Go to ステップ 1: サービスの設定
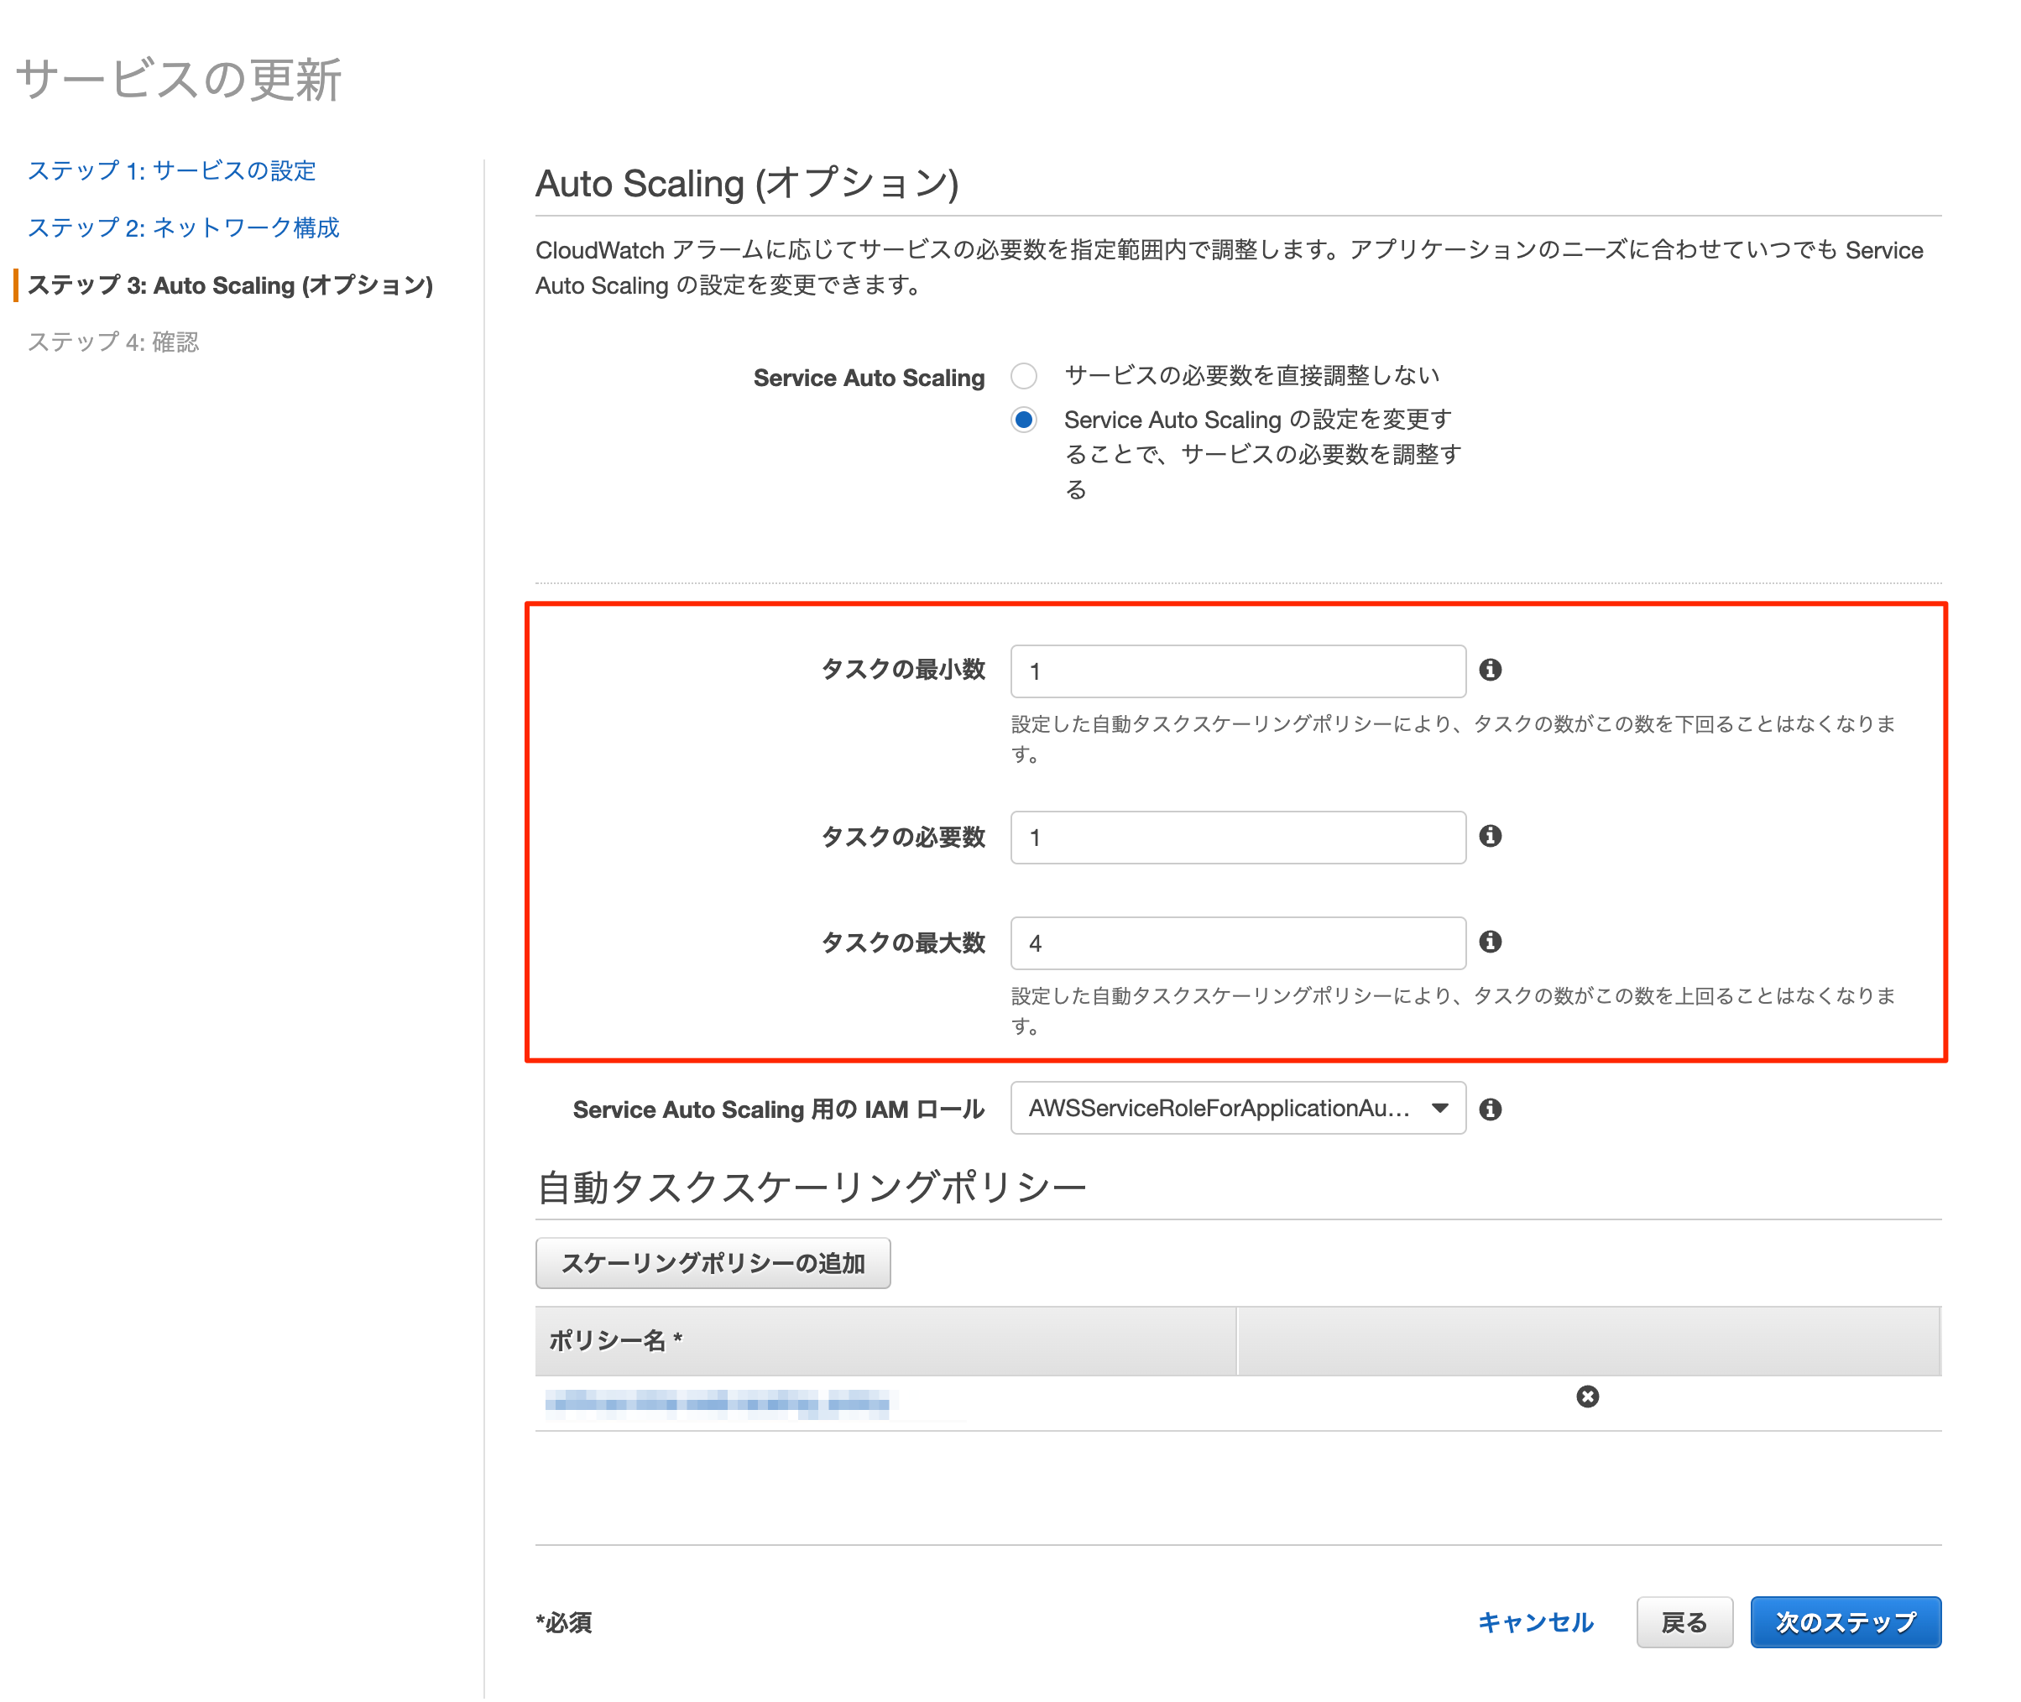Screen dimensions: 2021x1702 pos(172,170)
